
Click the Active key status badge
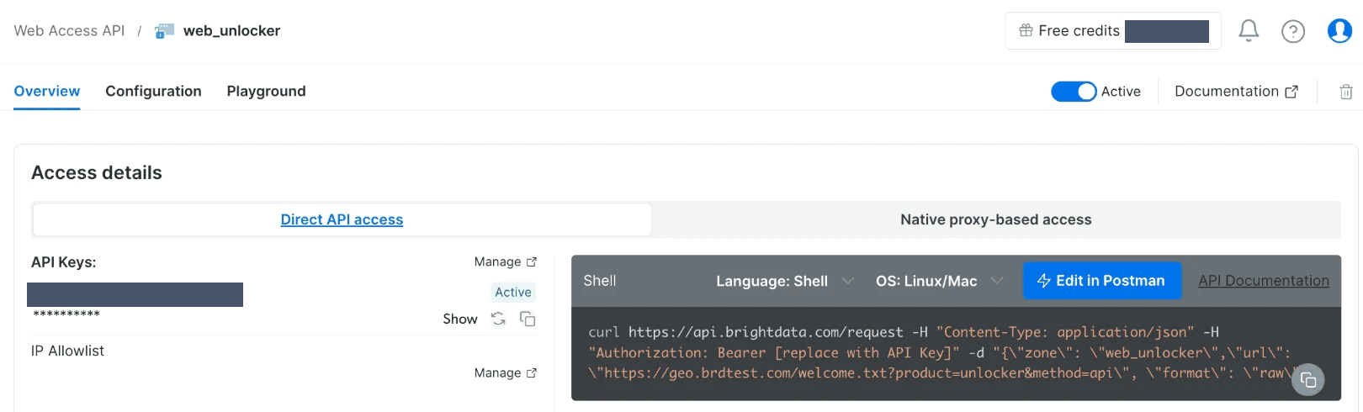pyautogui.click(x=513, y=292)
